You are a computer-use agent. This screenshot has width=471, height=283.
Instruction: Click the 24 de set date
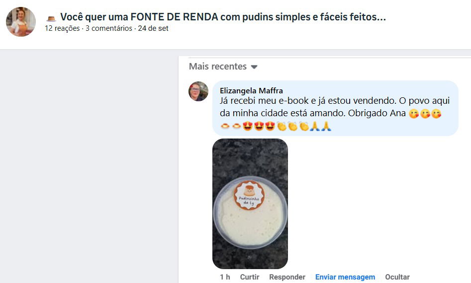(x=153, y=28)
